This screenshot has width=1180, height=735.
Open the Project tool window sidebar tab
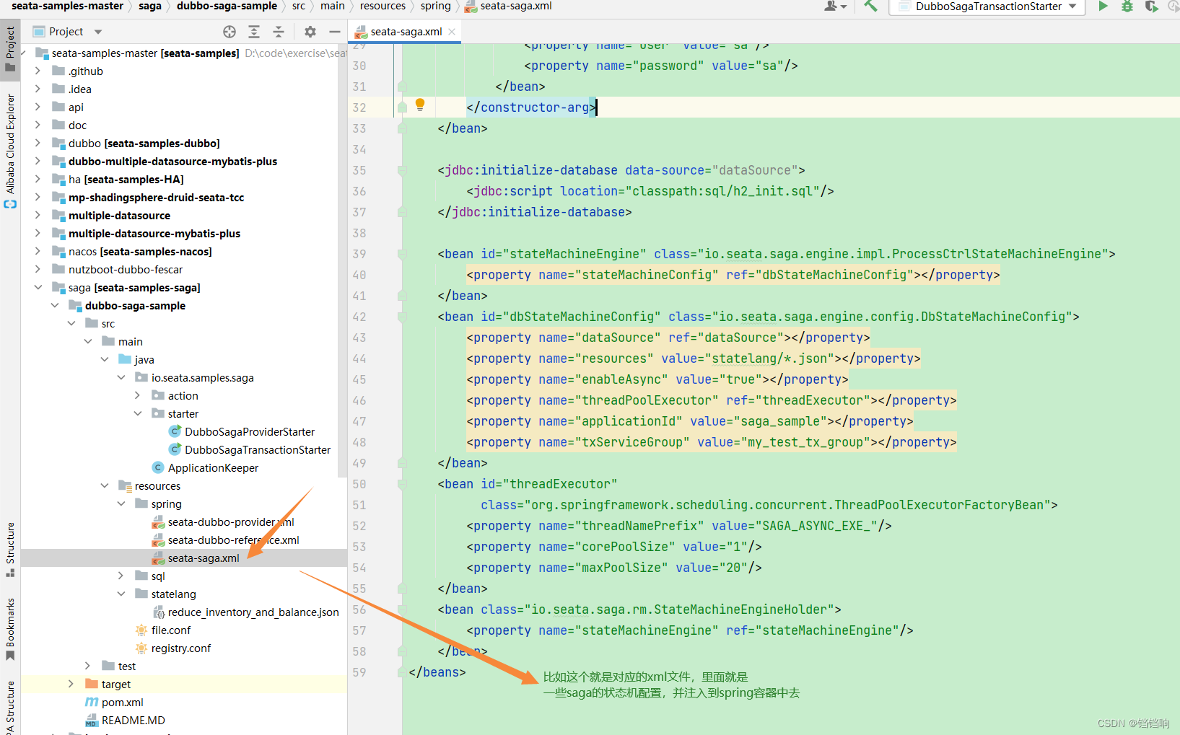[10, 49]
